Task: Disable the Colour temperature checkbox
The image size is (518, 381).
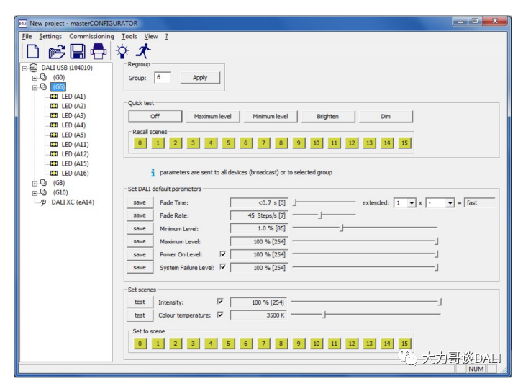Action: tap(220, 315)
